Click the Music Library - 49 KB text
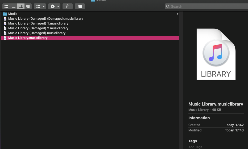Screen dimensions: 248x149 point(205,110)
